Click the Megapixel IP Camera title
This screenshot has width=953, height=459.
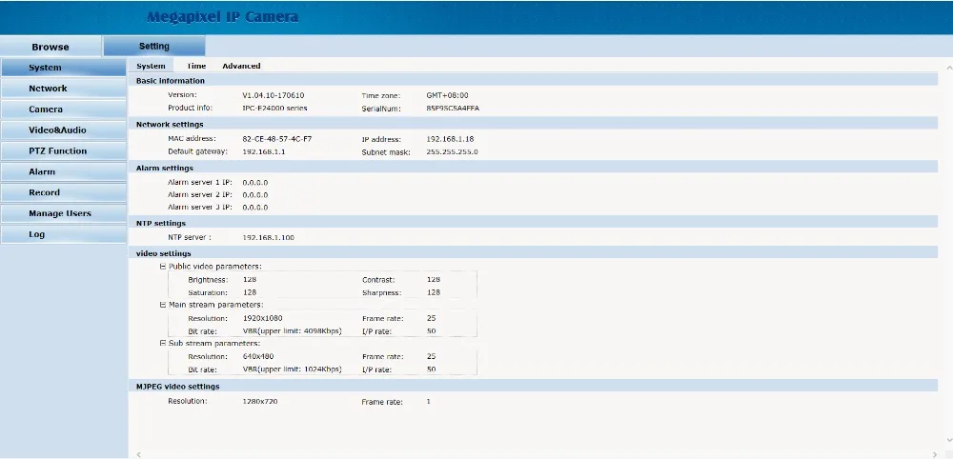pyautogui.click(x=222, y=17)
